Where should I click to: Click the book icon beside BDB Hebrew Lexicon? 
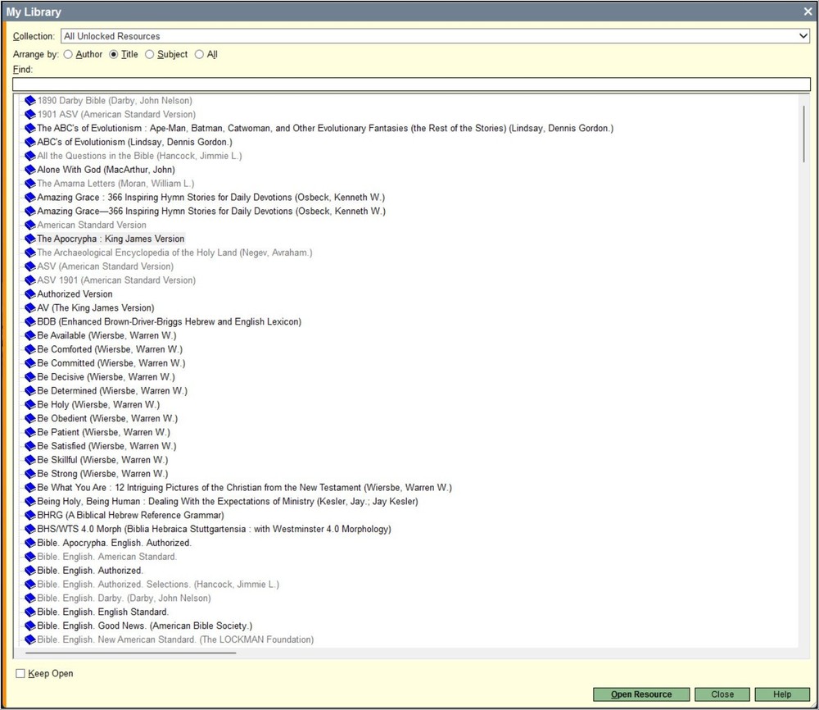pos(30,321)
